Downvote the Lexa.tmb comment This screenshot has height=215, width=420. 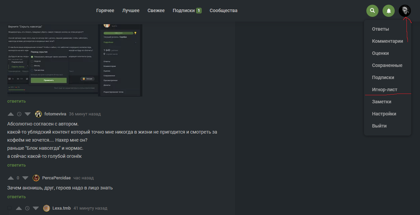pos(36,208)
